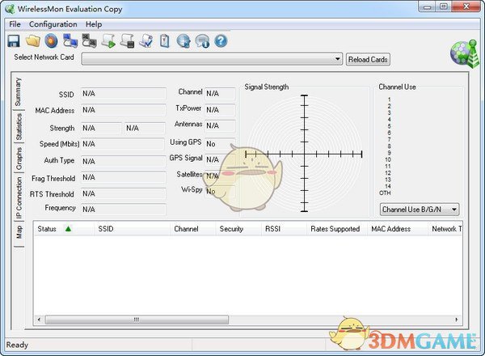Open the File menu
Image resolution: width=485 pixels, height=356 pixels.
click(15, 24)
